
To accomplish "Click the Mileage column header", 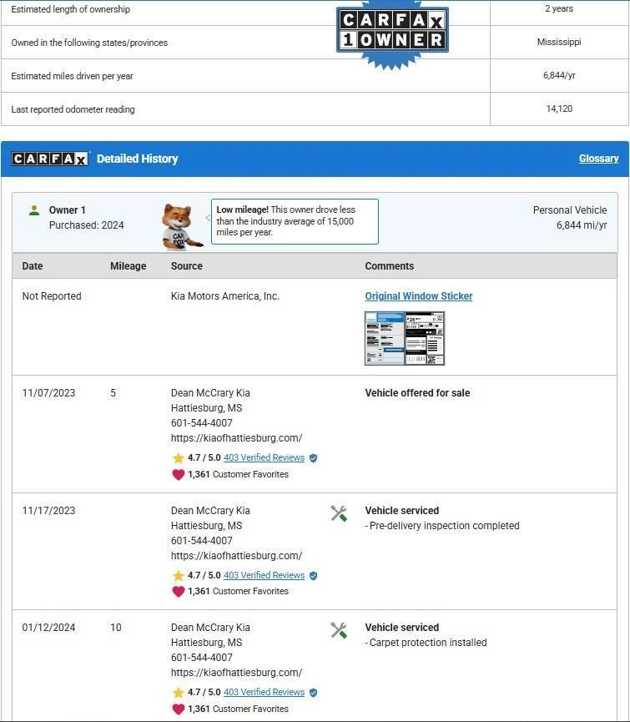I will [128, 266].
